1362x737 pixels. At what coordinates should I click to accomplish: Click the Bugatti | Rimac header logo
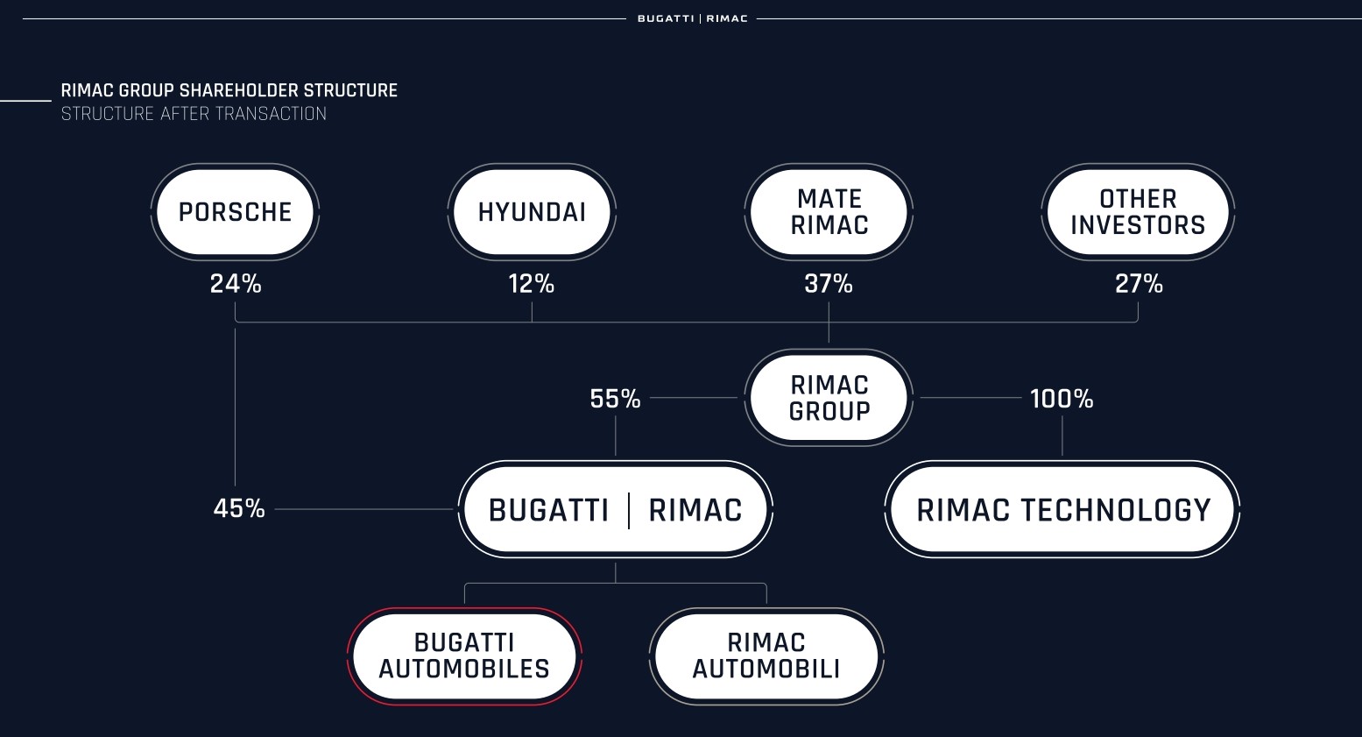coord(693,18)
